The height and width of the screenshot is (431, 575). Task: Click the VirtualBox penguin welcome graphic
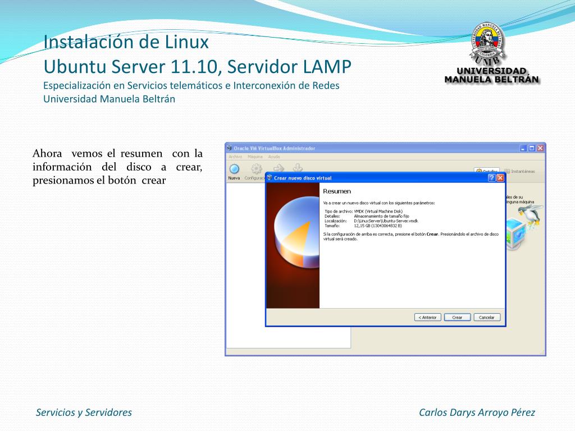(524, 227)
